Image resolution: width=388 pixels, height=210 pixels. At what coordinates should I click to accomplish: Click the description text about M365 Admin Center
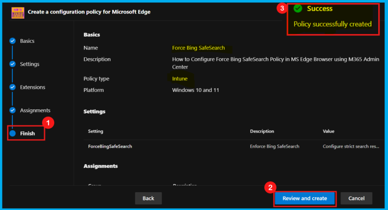tap(276, 63)
